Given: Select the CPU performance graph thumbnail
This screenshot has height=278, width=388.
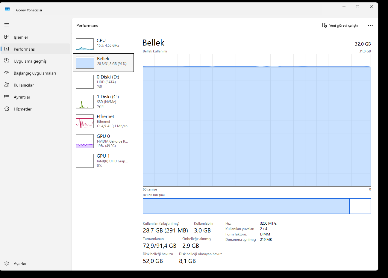Looking at the screenshot, I should pos(85,44).
